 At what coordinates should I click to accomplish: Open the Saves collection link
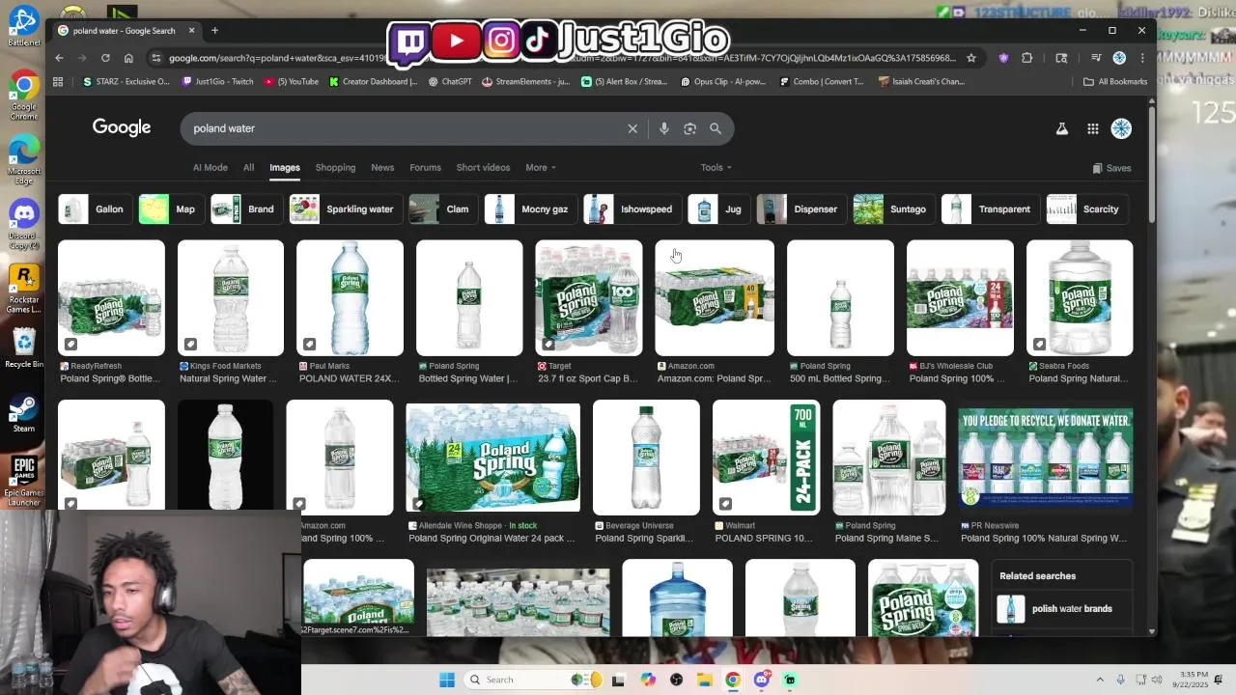(x=1111, y=168)
